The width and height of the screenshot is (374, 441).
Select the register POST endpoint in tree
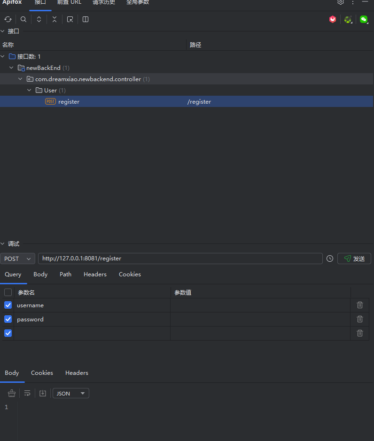(x=69, y=101)
